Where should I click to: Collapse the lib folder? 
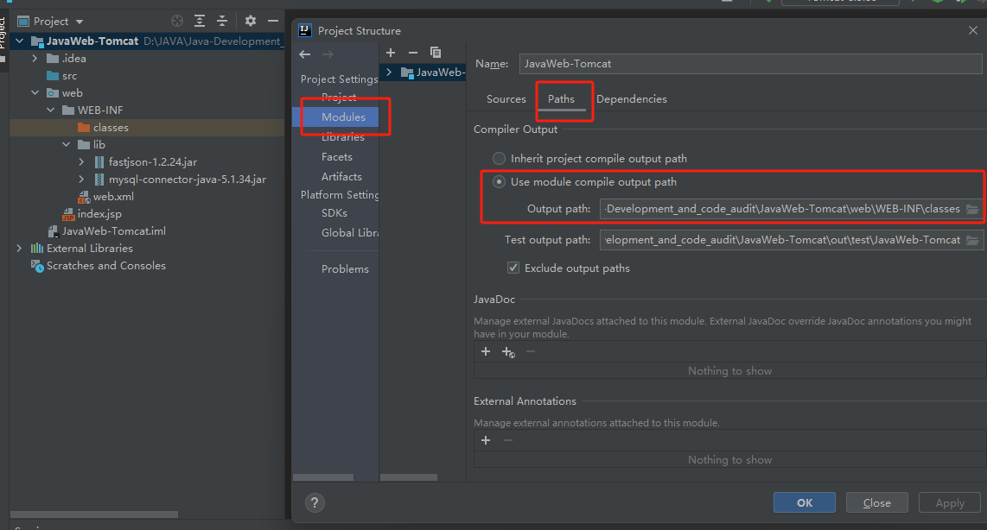pos(66,144)
